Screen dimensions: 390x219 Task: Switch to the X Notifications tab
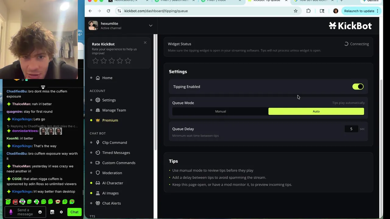[126, 1]
